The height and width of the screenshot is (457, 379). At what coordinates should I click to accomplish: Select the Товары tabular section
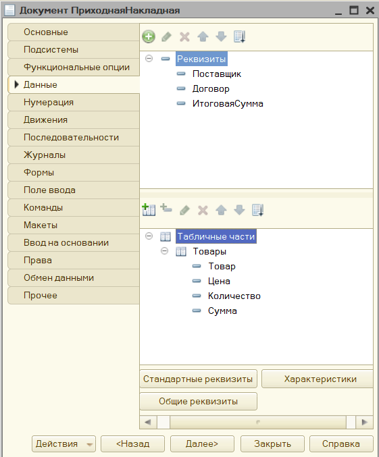coord(209,252)
